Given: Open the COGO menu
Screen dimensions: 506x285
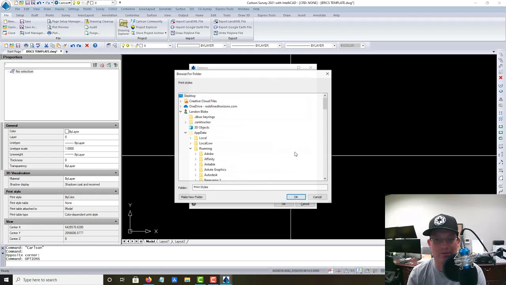Looking at the screenshot, I should [x=112, y=9].
